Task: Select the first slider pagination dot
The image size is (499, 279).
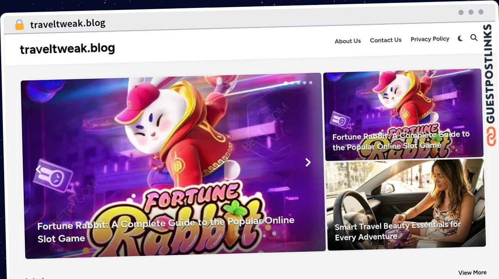Action: (x=286, y=83)
